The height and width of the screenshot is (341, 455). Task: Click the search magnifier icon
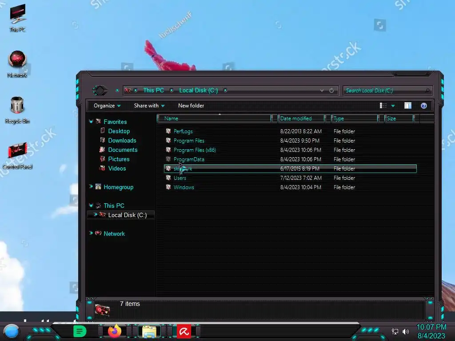point(427,91)
